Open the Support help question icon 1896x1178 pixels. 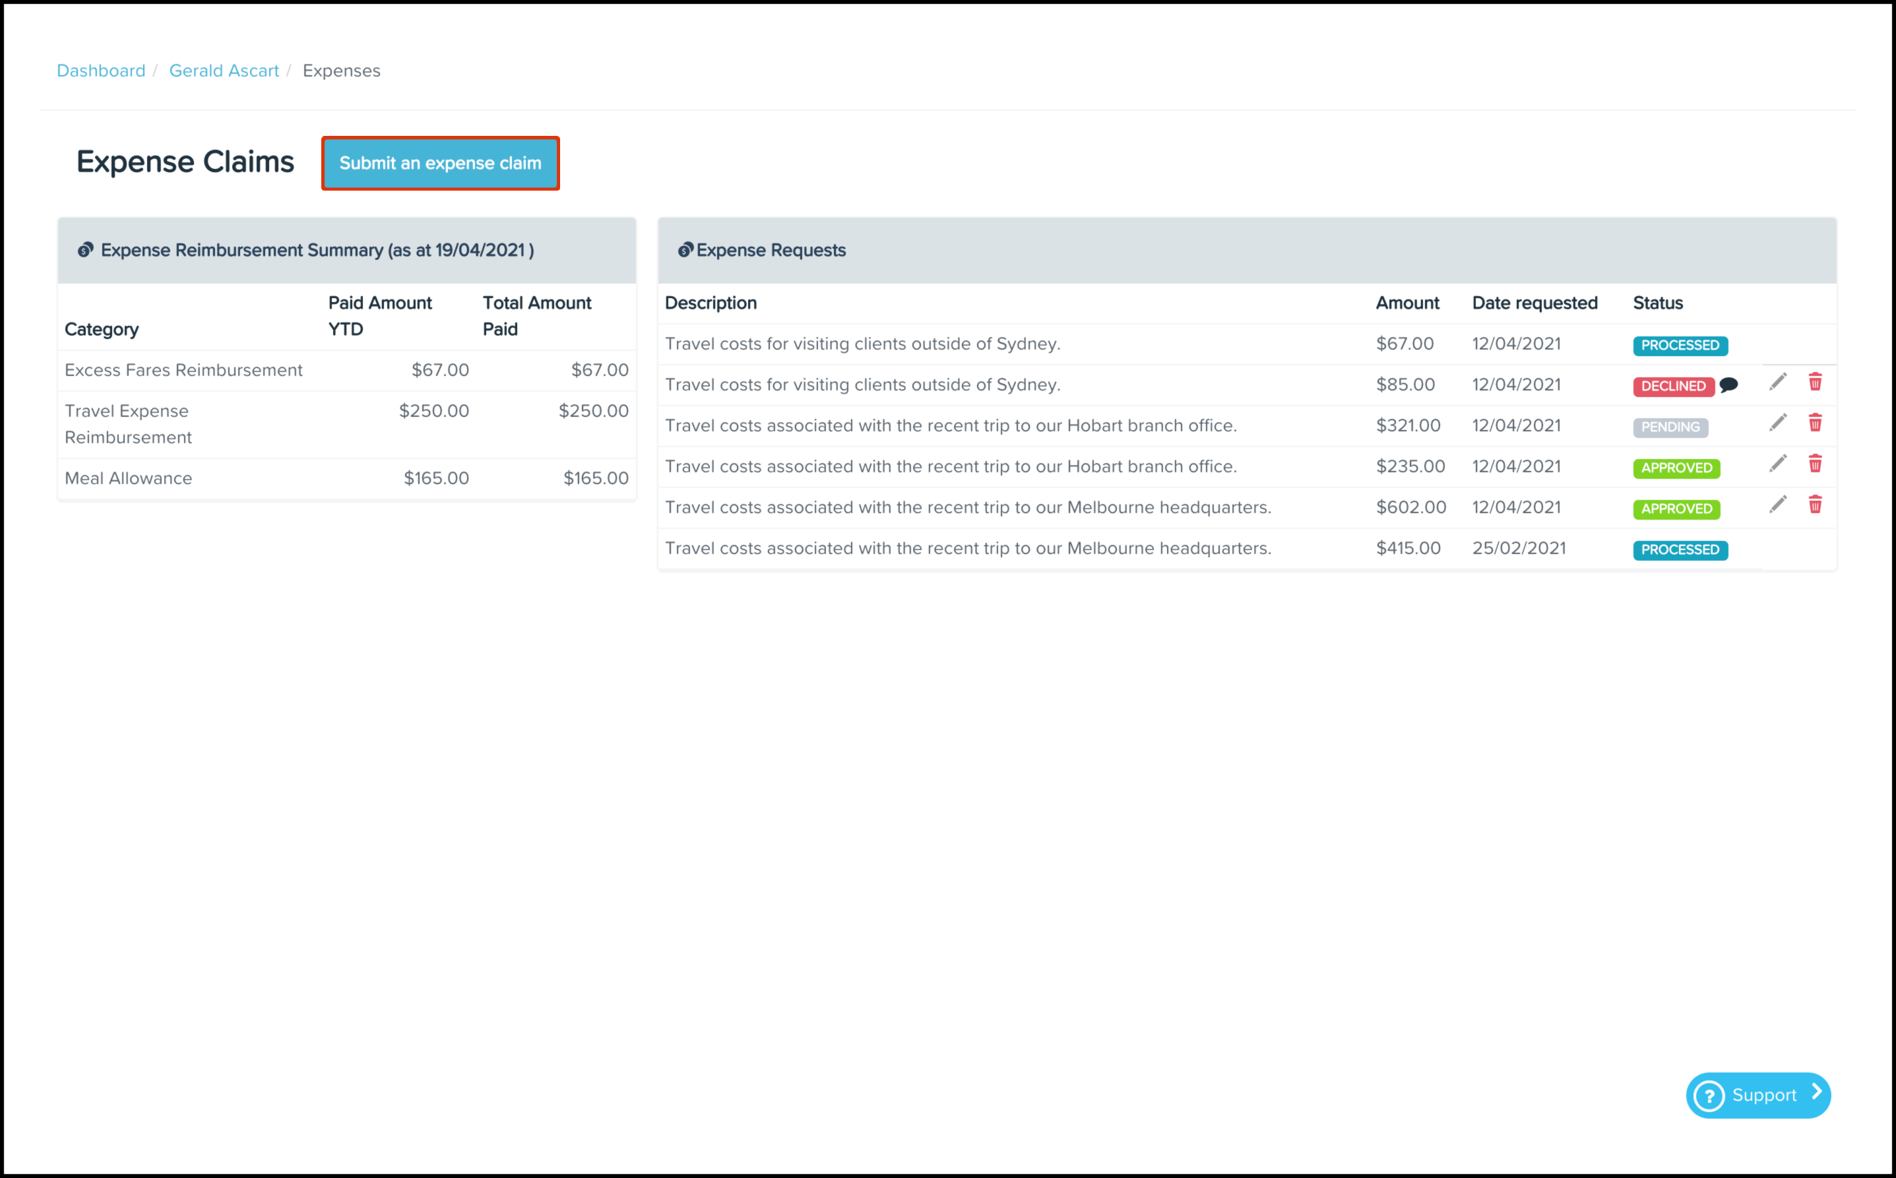point(1709,1096)
